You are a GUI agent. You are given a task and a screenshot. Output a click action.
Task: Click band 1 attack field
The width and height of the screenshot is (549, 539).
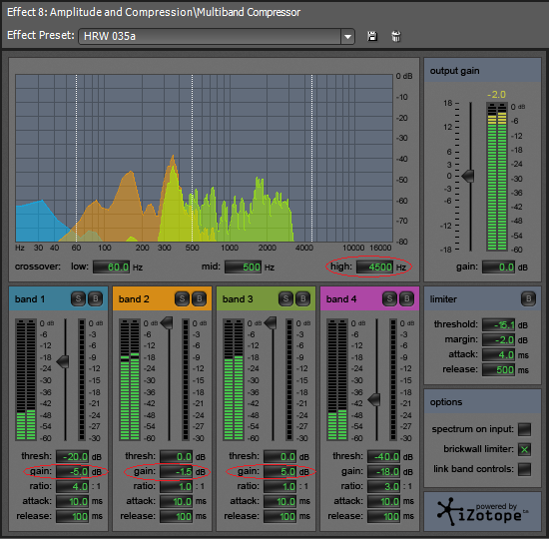73,501
